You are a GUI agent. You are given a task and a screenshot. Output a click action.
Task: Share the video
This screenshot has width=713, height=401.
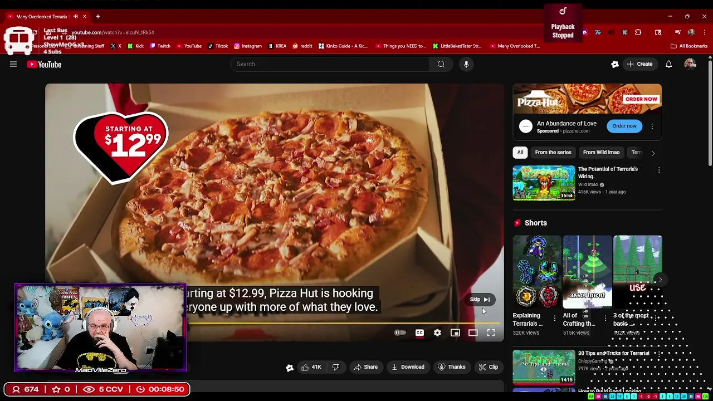(366, 367)
